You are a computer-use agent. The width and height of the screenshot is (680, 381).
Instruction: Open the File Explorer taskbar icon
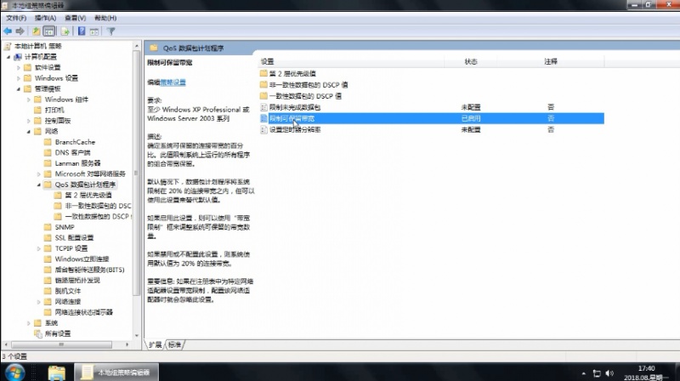coord(56,372)
